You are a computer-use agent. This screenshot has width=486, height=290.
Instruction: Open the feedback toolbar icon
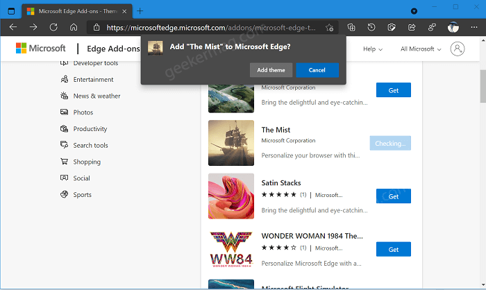(432, 28)
